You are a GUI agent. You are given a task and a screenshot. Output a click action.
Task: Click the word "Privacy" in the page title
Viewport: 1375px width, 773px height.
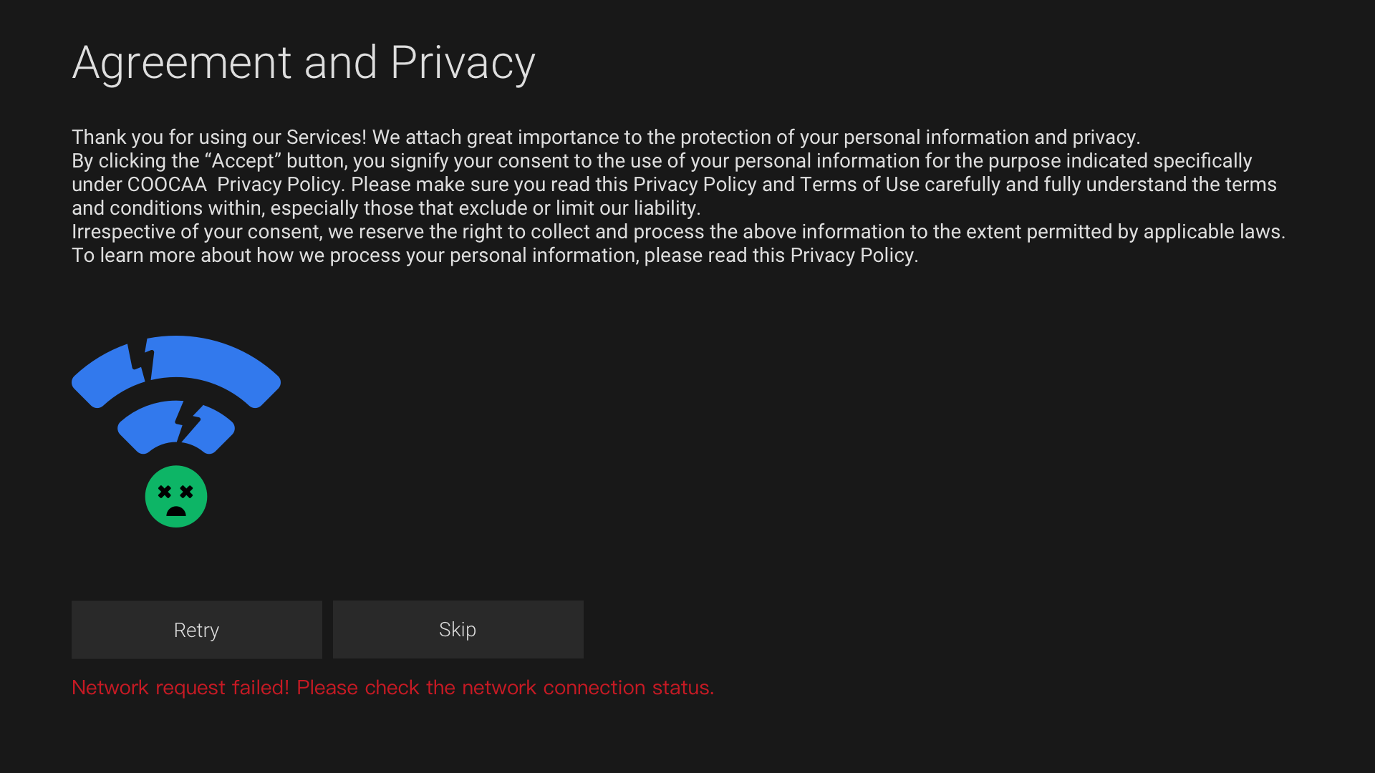(463, 63)
